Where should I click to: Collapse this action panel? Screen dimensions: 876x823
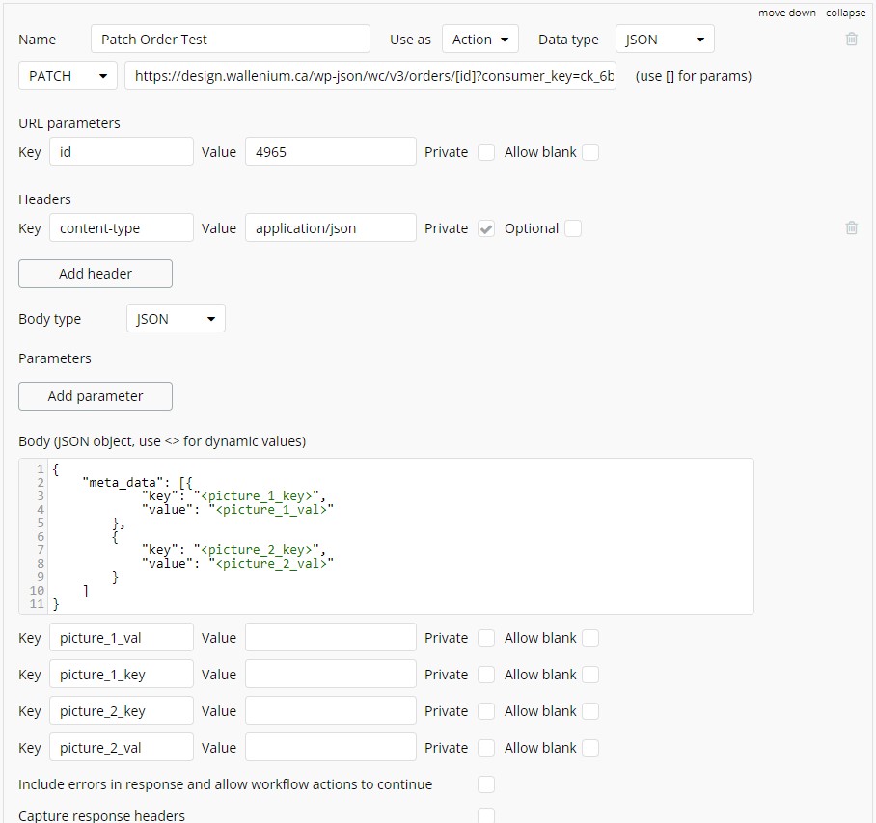(846, 13)
